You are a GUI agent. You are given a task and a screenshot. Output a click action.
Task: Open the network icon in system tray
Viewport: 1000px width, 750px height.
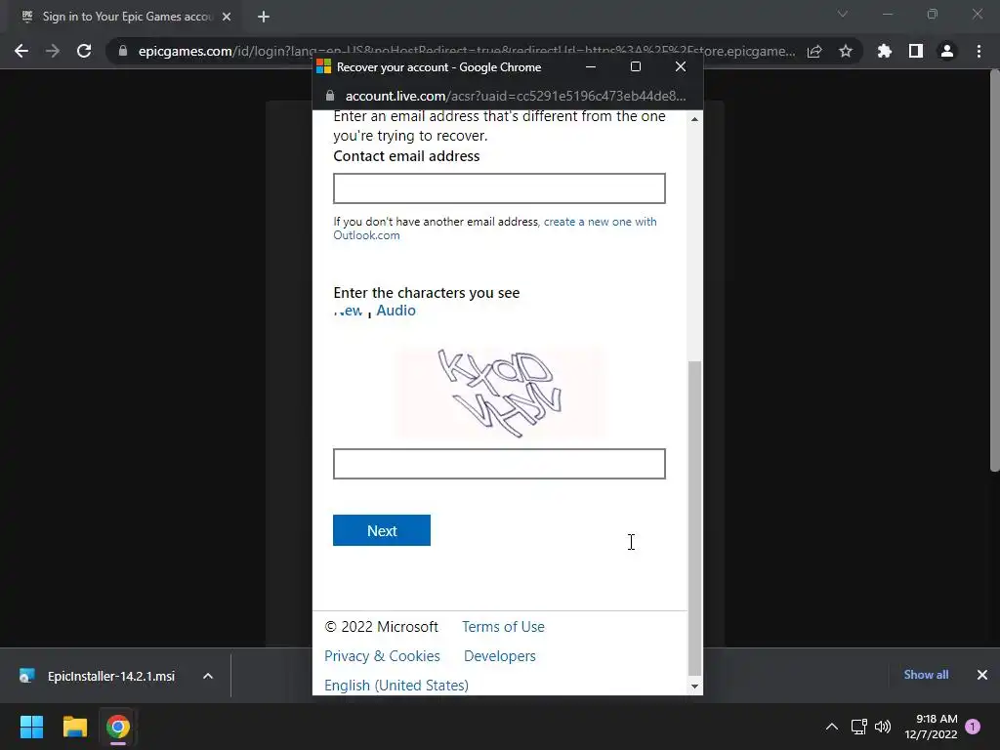(858, 727)
